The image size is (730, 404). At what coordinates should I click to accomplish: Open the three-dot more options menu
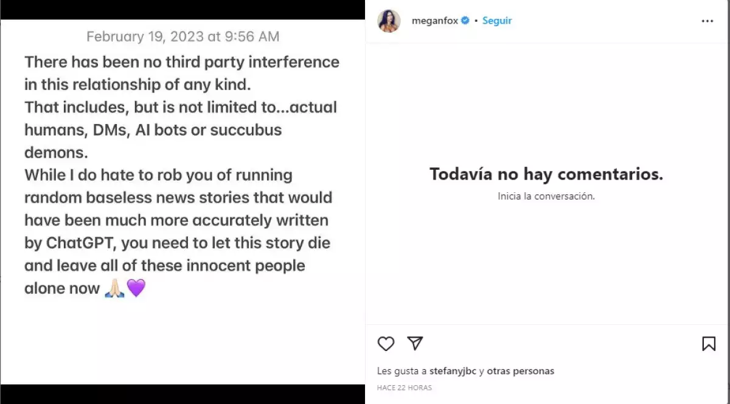coord(707,21)
